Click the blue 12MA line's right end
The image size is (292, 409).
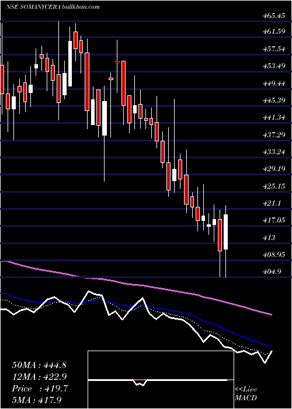[x=271, y=346]
